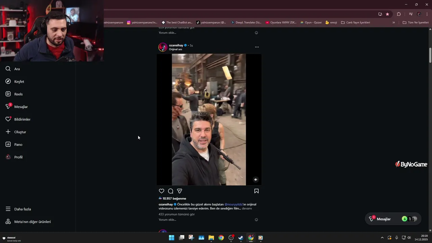The width and height of the screenshot is (432, 243).
Task: Open comments with speech bubble icon
Action: pyautogui.click(x=171, y=191)
